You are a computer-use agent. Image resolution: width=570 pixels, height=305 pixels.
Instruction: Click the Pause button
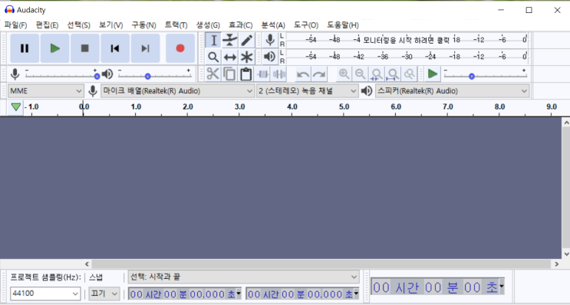[25, 48]
